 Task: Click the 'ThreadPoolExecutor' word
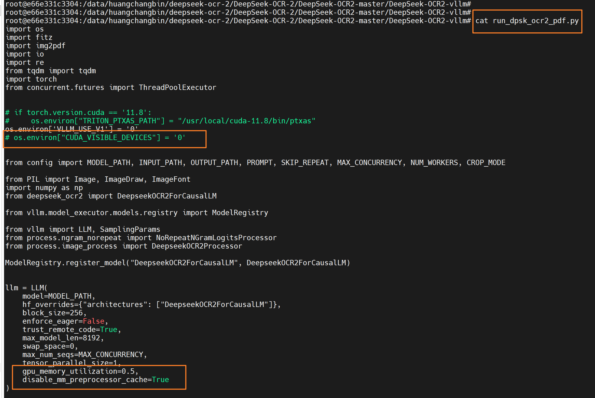point(177,88)
